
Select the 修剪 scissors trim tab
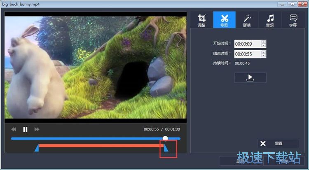coord(224,20)
